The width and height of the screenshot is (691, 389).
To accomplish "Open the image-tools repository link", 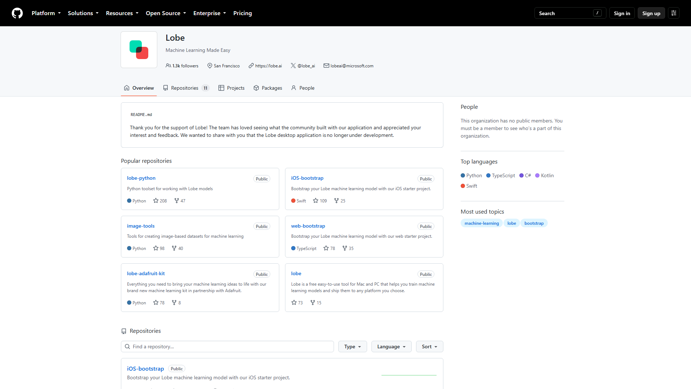I will pos(141,226).
